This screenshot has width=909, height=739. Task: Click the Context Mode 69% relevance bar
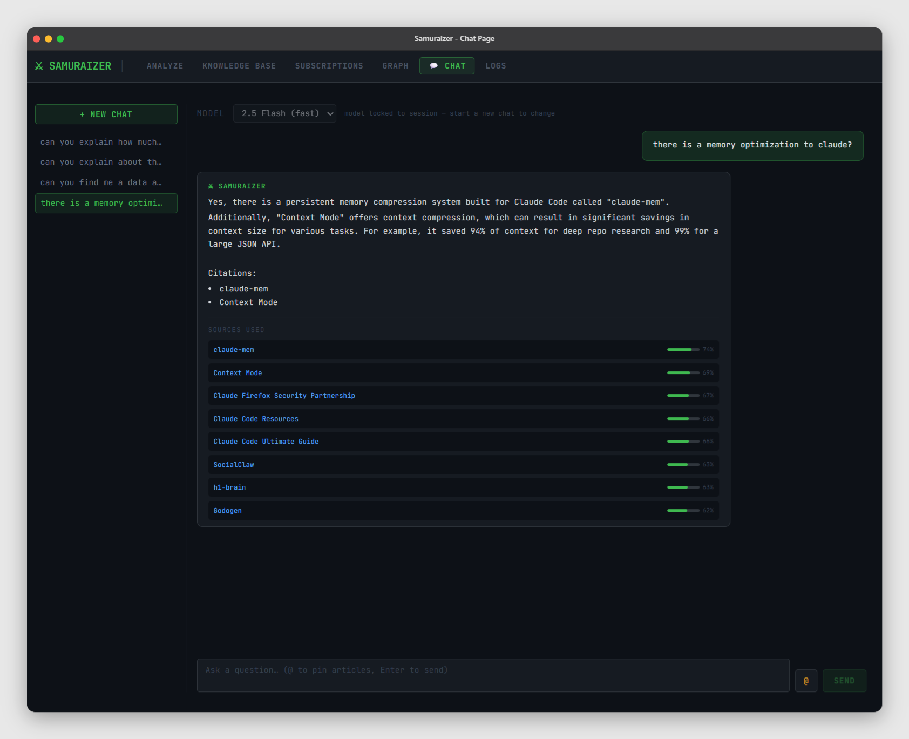(x=683, y=373)
